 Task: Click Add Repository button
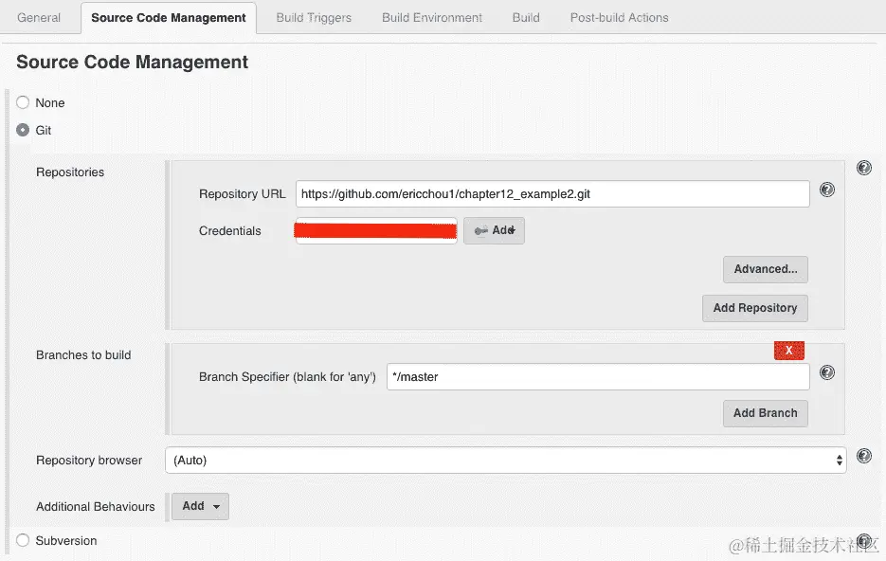(755, 308)
